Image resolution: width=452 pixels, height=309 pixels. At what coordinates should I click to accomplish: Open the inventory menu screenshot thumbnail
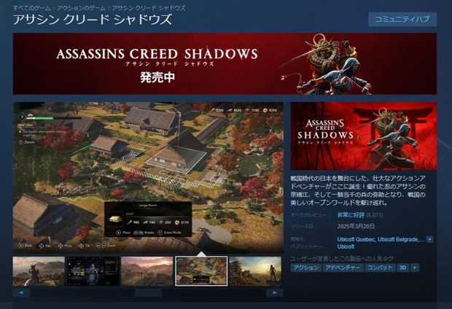pyautogui.click(x=93, y=271)
